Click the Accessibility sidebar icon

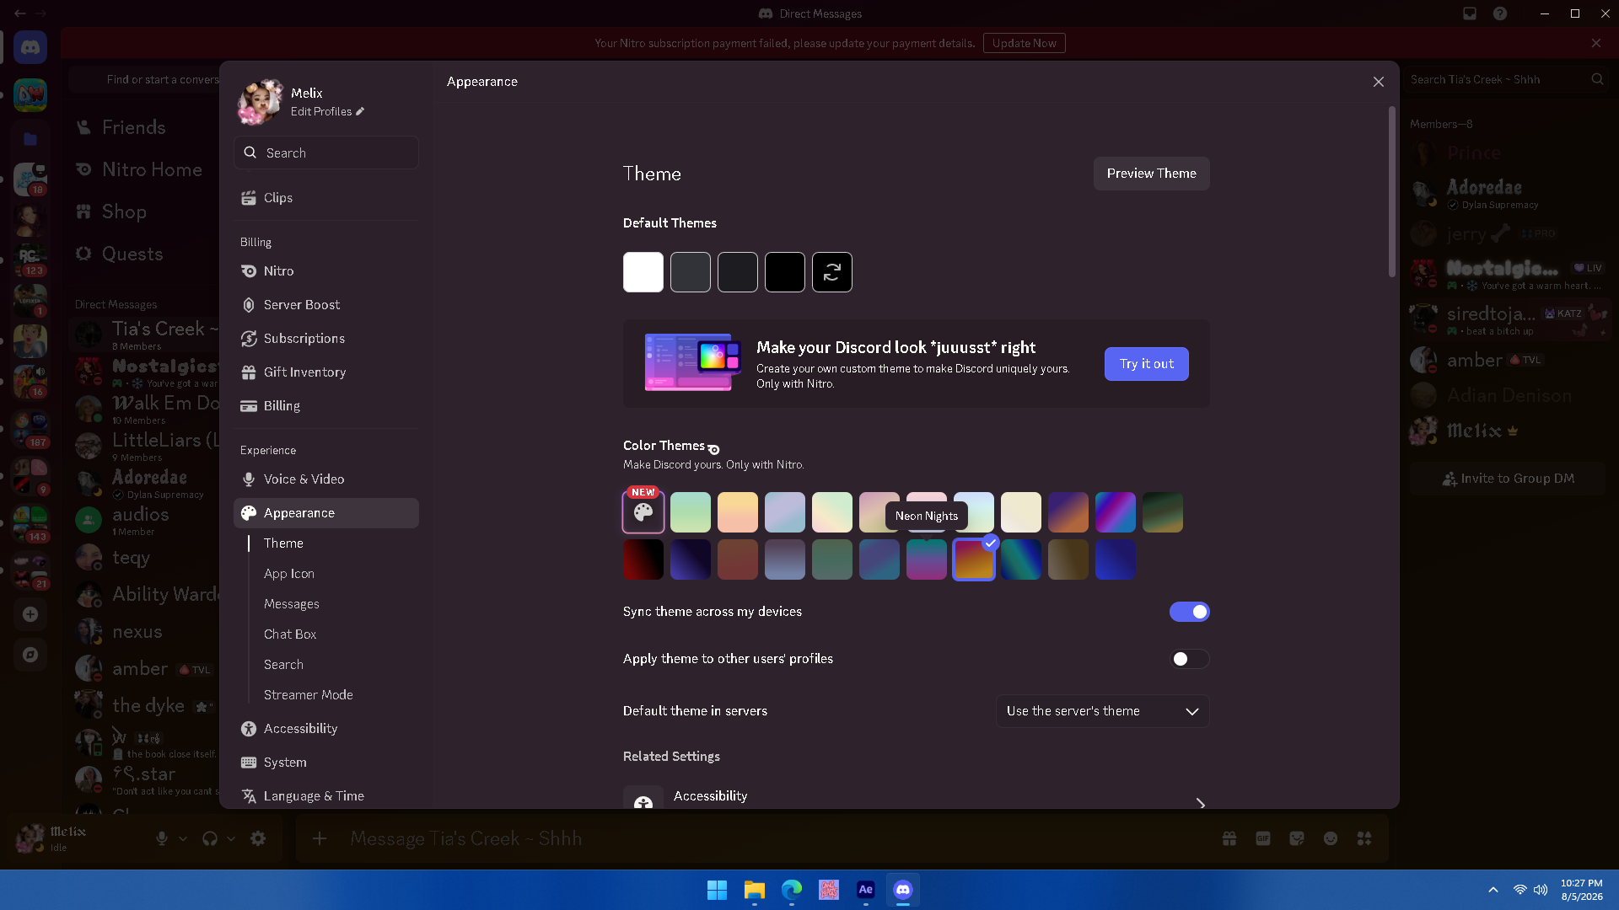(249, 729)
